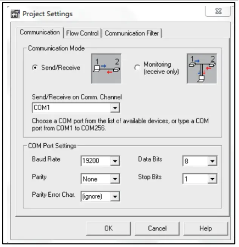This screenshot has width=239, height=247.
Task: Click the Help button
Action: point(206,228)
